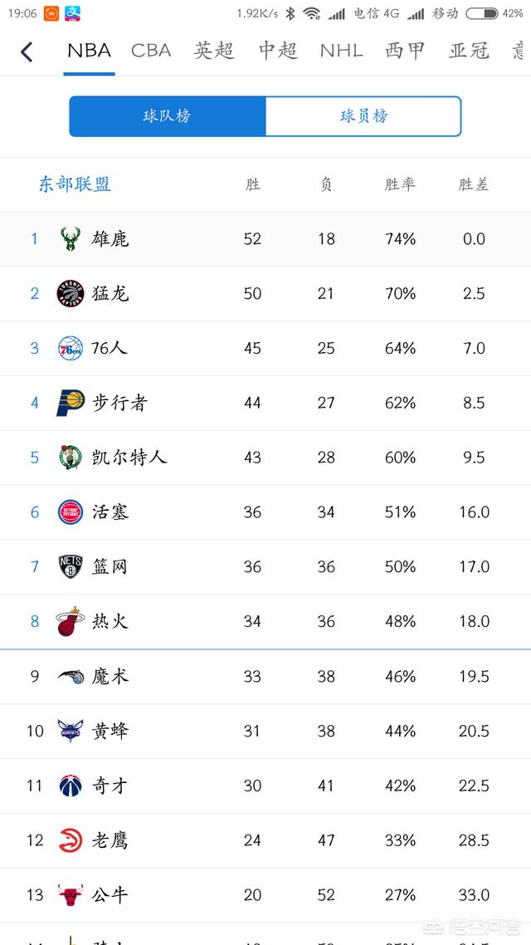This screenshot has height=945, width=531.
Task: Tap the Wizards (奇才) row
Action: point(265,786)
